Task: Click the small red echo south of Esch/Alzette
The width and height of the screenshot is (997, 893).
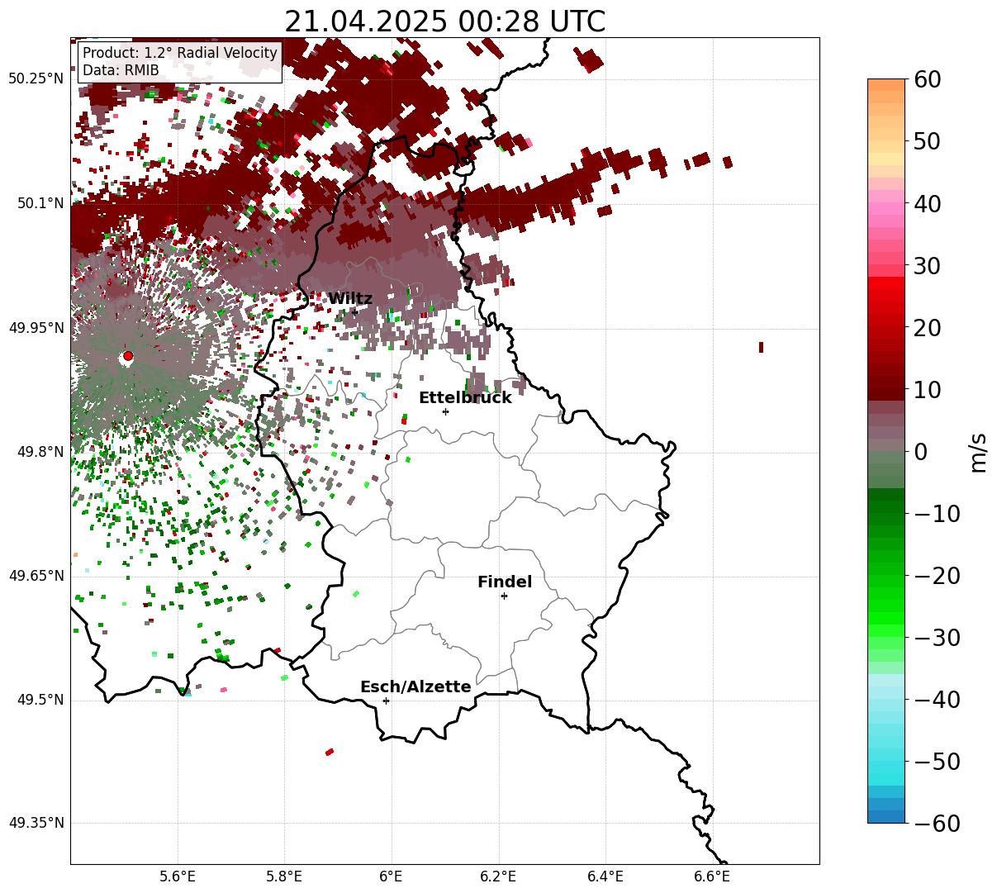Action: [x=330, y=752]
